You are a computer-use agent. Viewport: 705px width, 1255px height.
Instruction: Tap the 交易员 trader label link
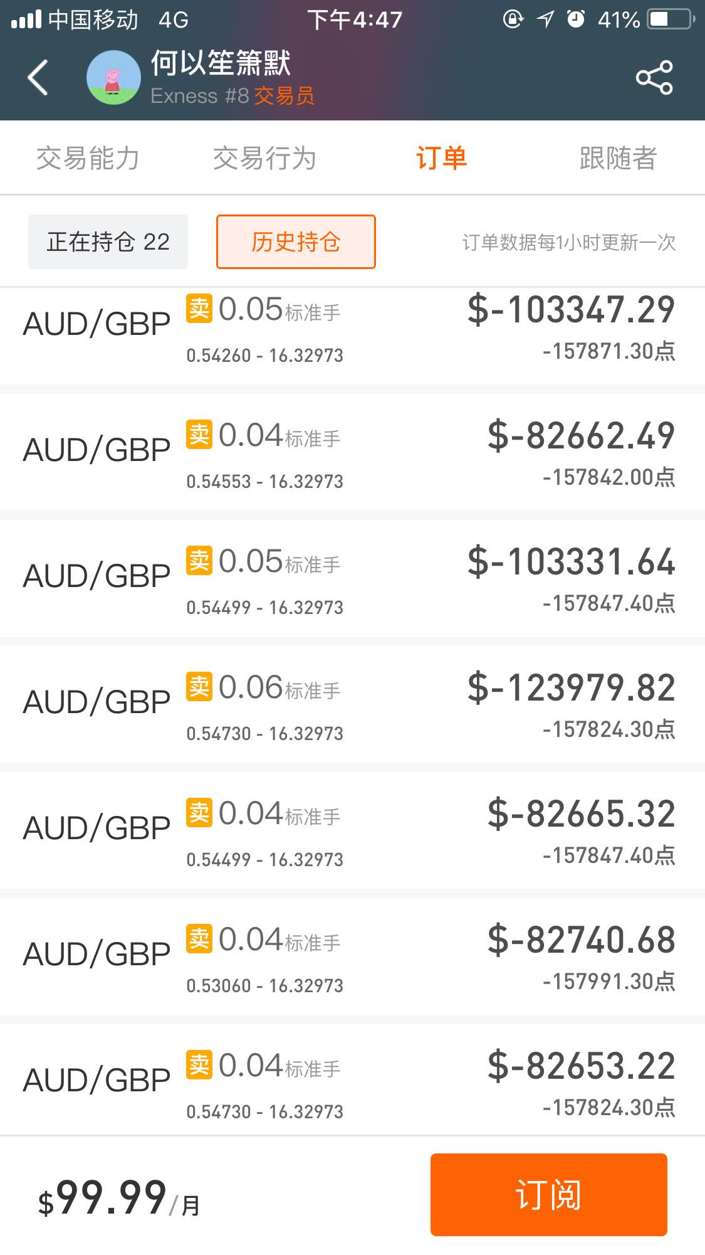(x=284, y=96)
